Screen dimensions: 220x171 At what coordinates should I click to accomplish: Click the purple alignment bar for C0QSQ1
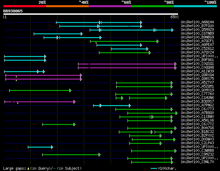pyautogui.click(x=127, y=64)
